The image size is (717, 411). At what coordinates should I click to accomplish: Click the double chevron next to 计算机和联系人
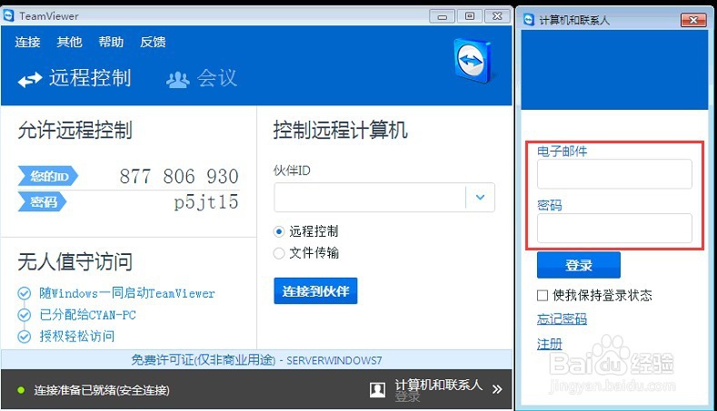tap(497, 389)
